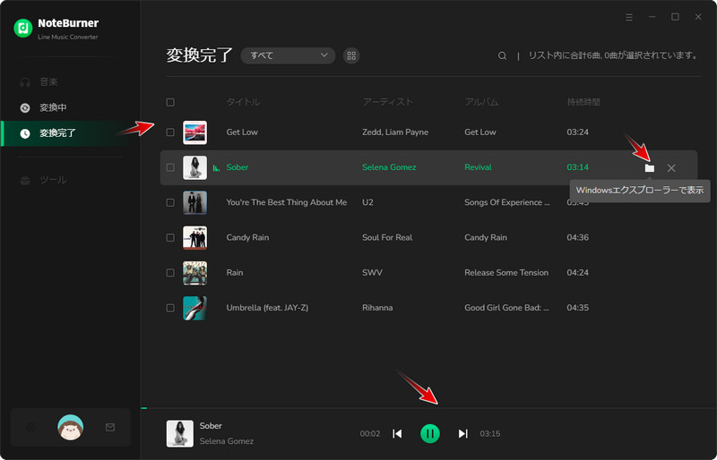The height and width of the screenshot is (460, 717).
Task: Open the hamburger menu icon
Action: (629, 17)
